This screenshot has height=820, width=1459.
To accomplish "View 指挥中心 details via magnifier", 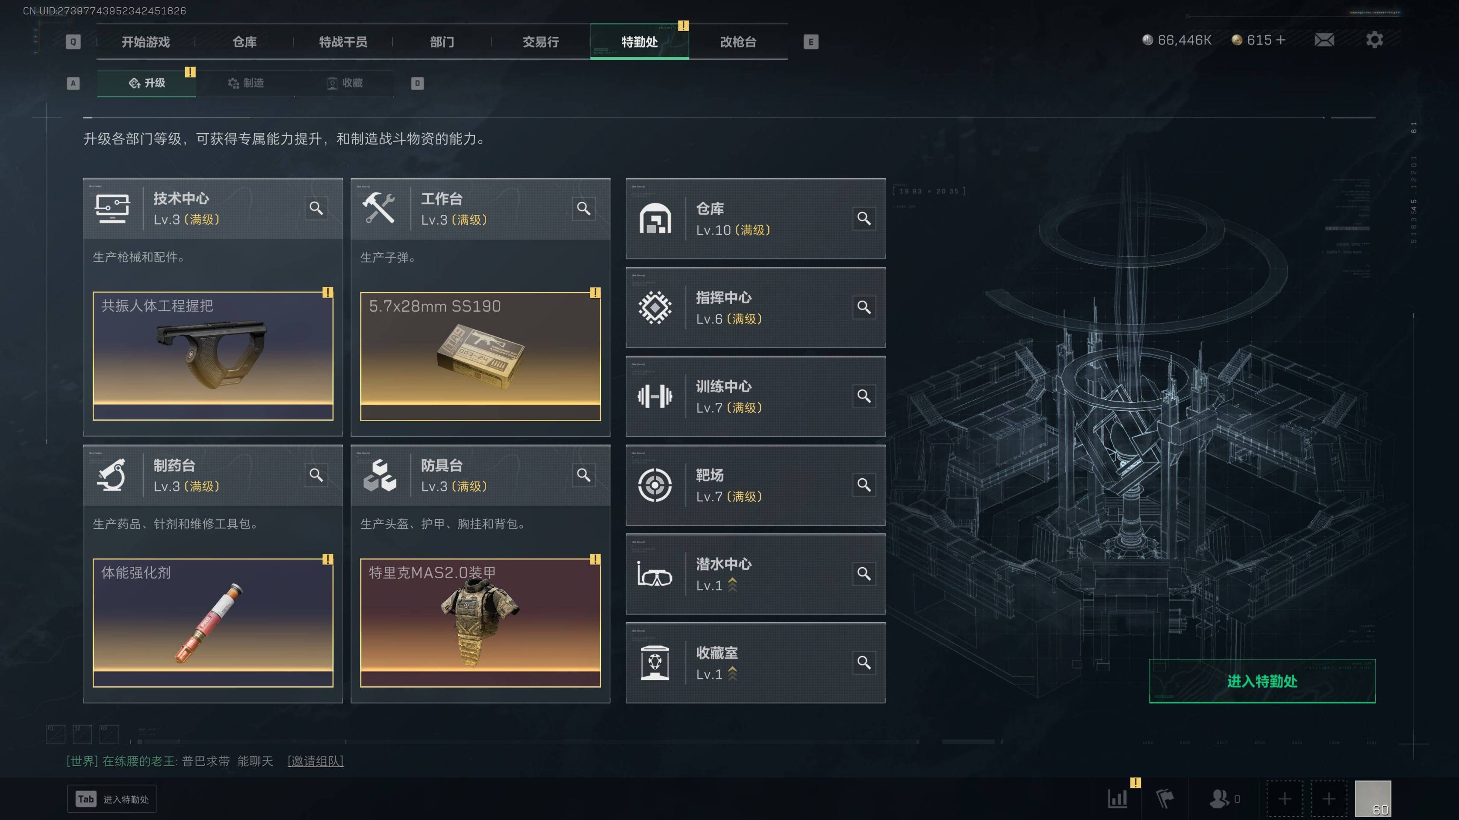I will pyautogui.click(x=864, y=307).
